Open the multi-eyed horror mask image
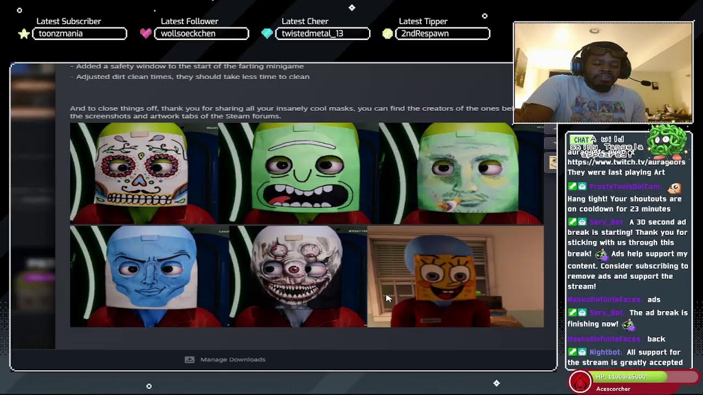Screen dimensions: 703x395 pyautogui.click(x=298, y=276)
